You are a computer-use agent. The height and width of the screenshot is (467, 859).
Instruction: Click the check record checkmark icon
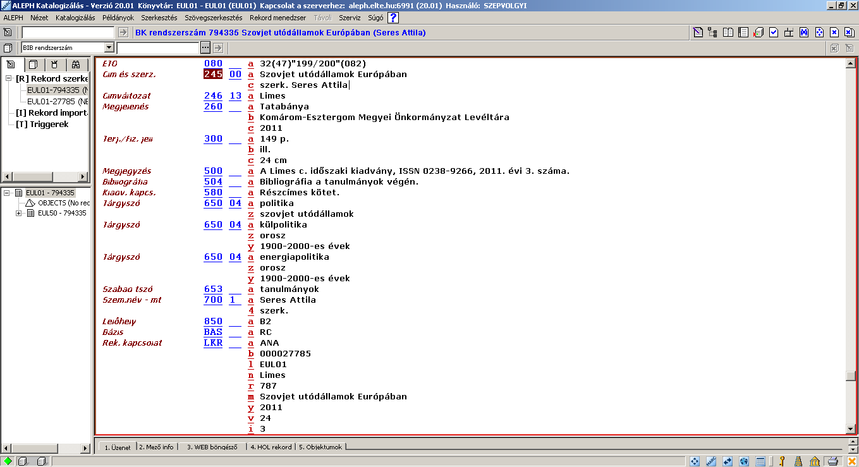[x=774, y=32]
